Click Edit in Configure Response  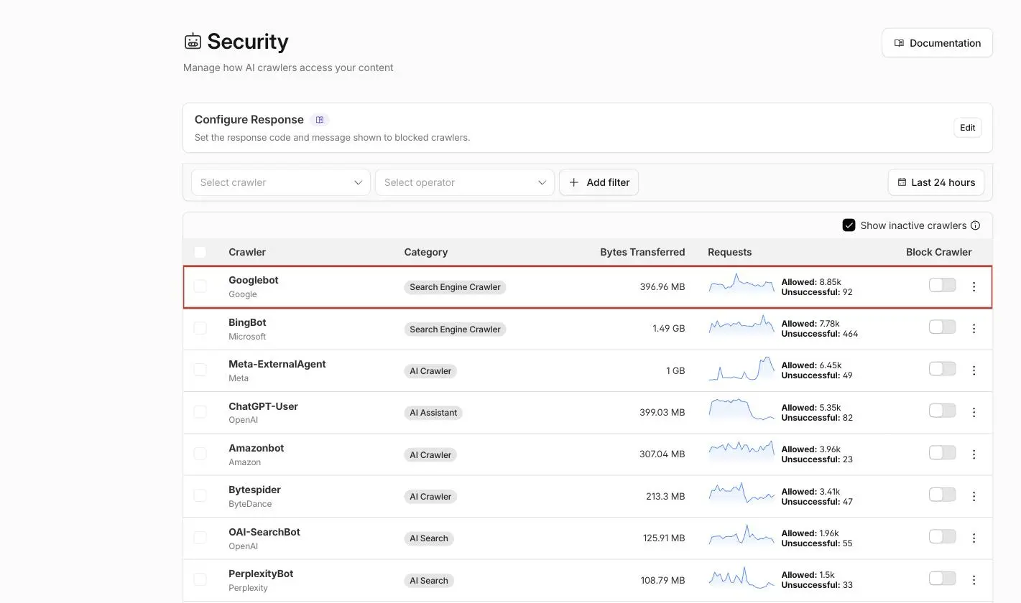click(x=968, y=128)
